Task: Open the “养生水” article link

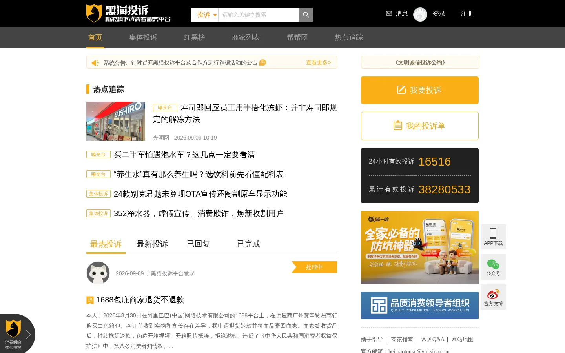Action: pos(199,174)
